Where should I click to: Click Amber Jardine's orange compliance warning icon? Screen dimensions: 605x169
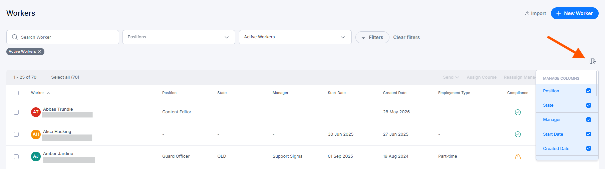pyautogui.click(x=518, y=156)
